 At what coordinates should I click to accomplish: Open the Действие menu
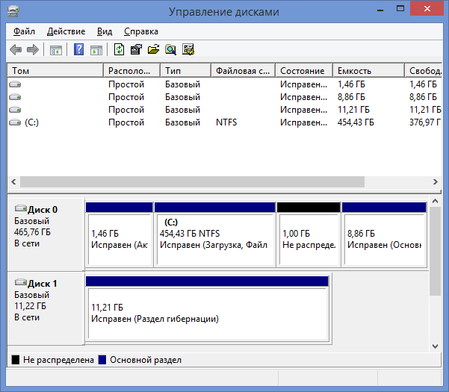[66, 31]
